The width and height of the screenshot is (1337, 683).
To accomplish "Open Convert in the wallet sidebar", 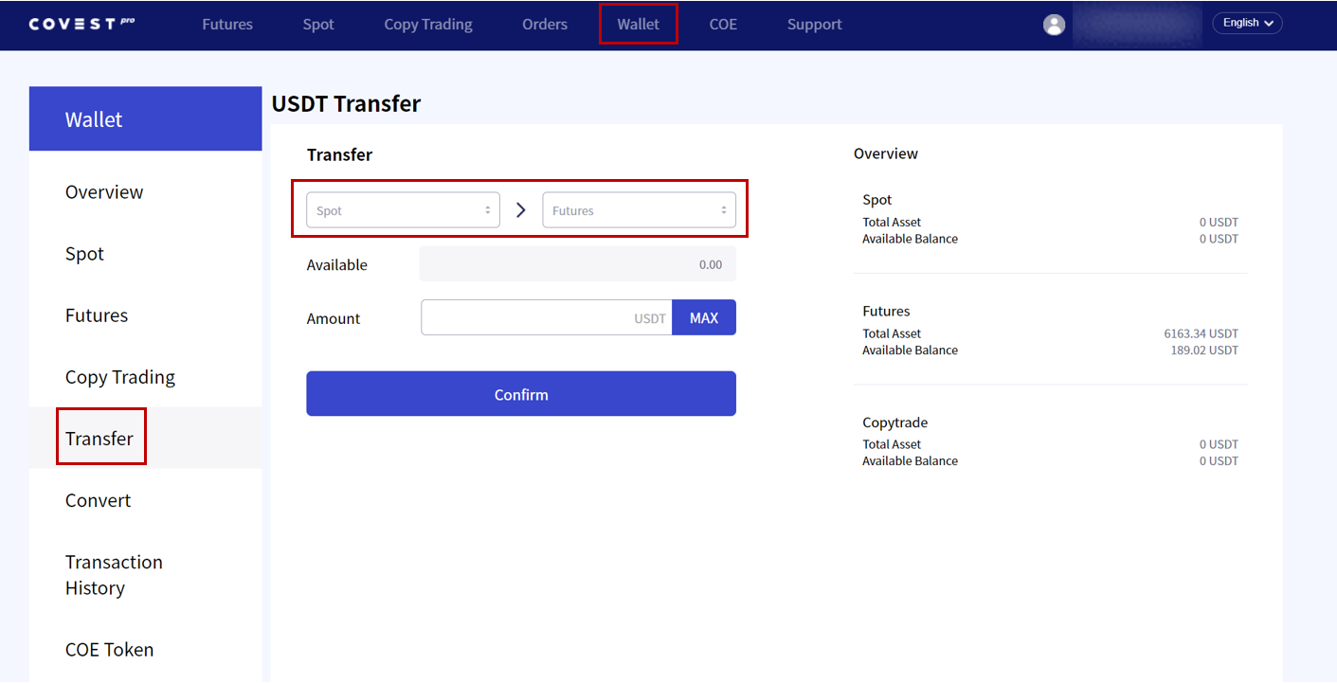I will tap(99, 500).
